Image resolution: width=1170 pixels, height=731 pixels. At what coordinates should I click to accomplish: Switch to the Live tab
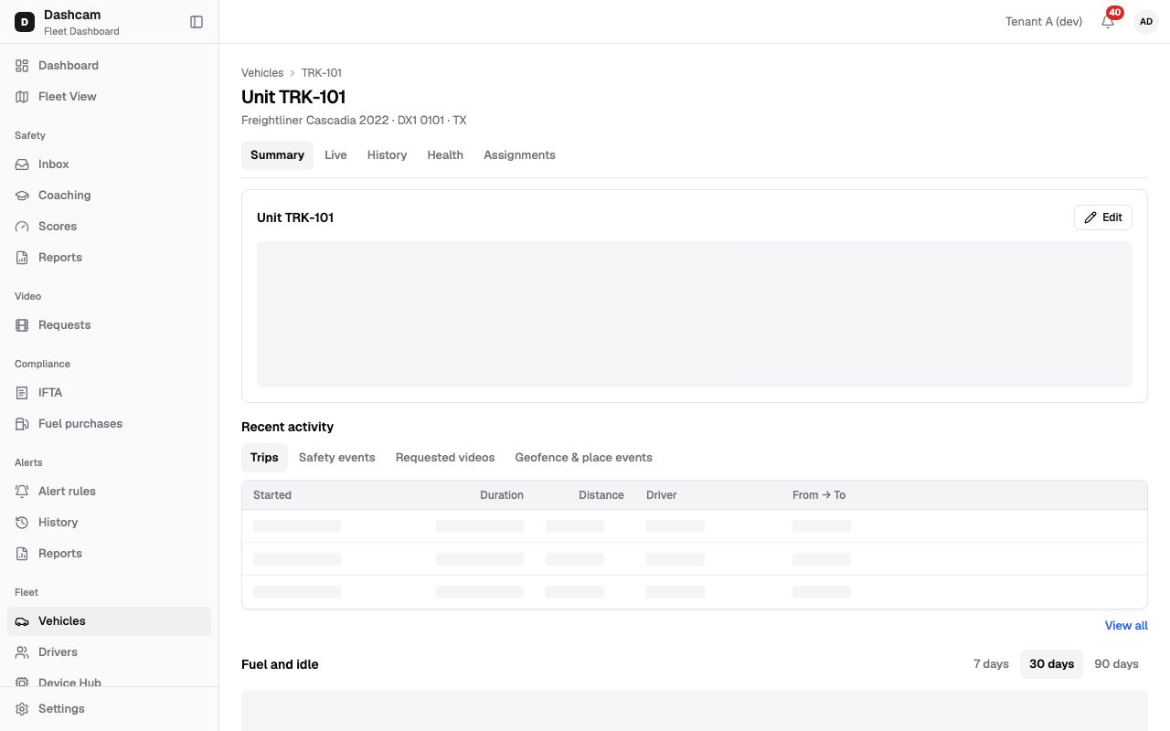tap(335, 155)
